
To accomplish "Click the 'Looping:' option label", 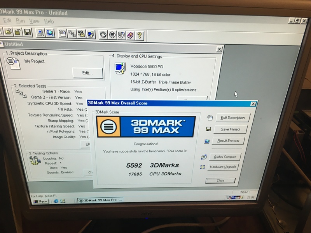I will point(50,158).
